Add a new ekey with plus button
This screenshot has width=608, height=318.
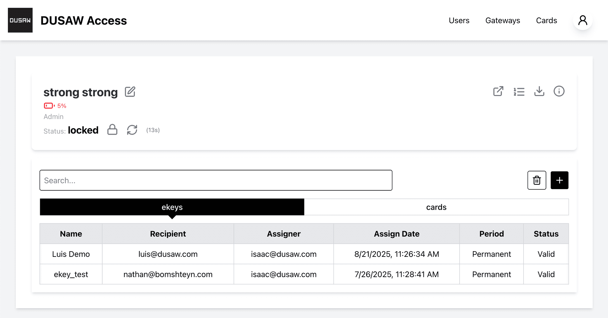pos(560,180)
